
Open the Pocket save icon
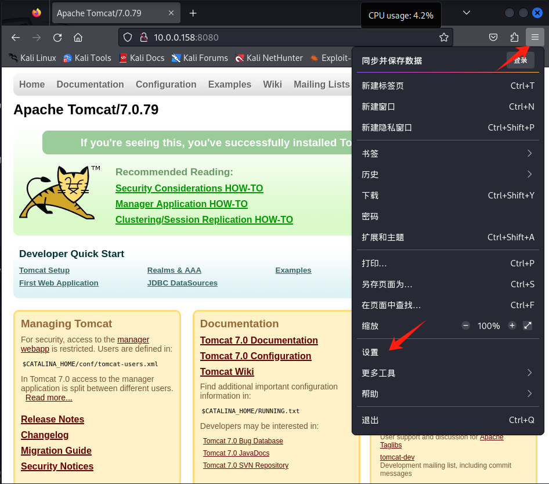click(x=493, y=38)
